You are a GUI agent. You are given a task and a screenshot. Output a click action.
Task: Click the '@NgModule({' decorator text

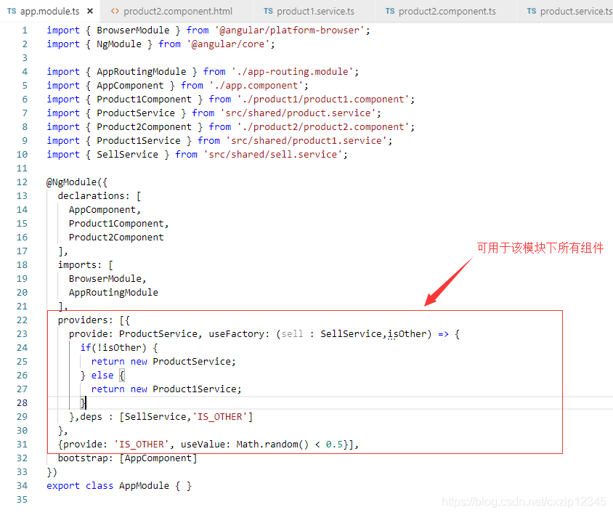(77, 182)
